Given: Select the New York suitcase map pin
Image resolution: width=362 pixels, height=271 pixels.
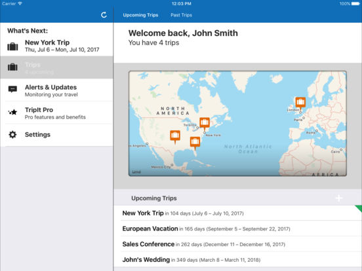Looking at the screenshot, I should pos(205,124).
